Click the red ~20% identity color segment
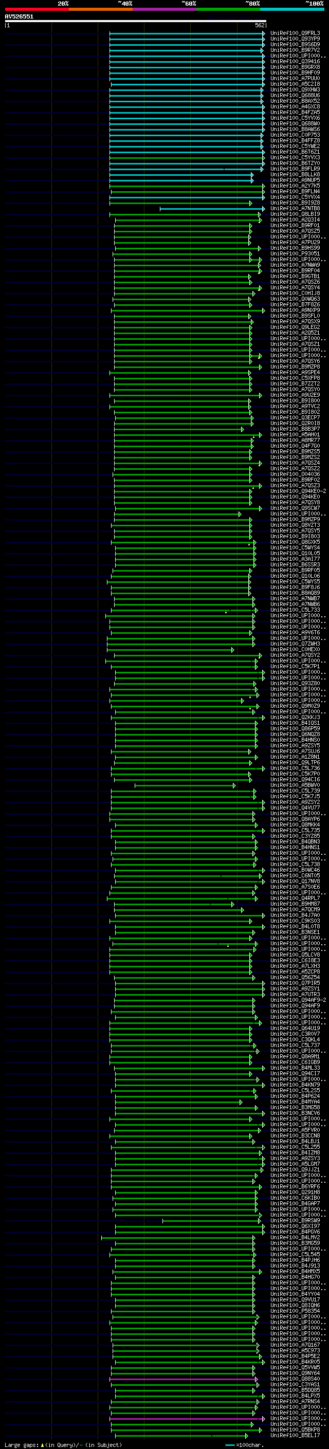The height and width of the screenshot is (1449, 329). tap(37, 9)
